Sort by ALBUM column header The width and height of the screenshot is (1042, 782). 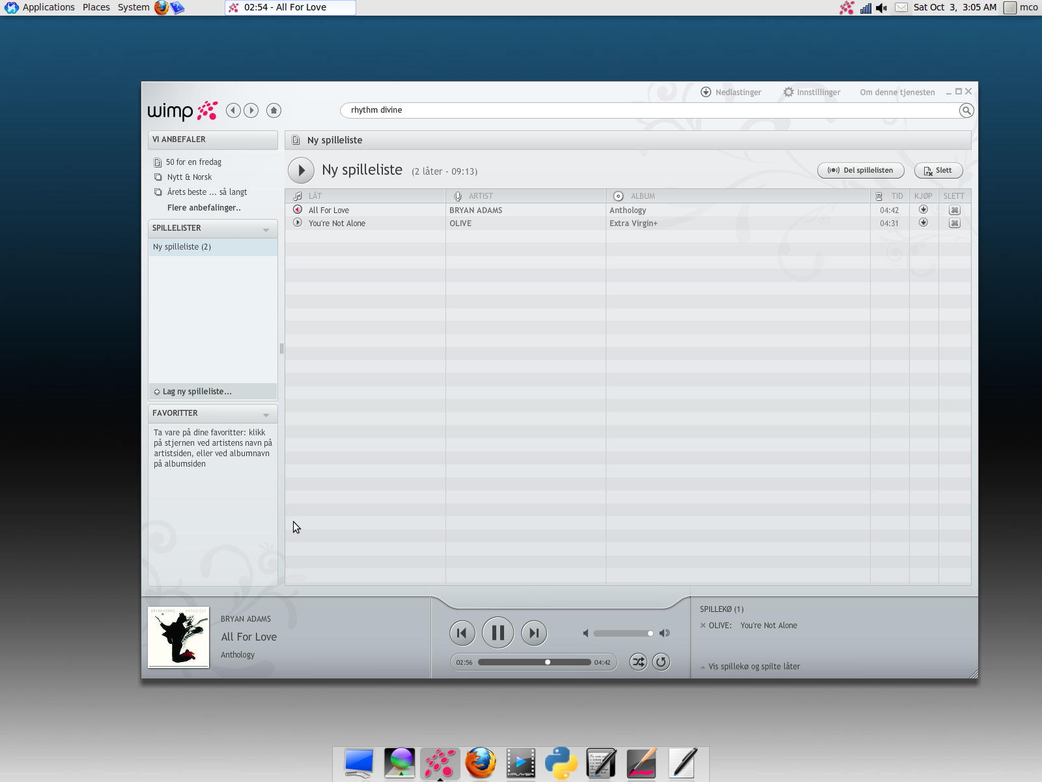pyautogui.click(x=738, y=196)
